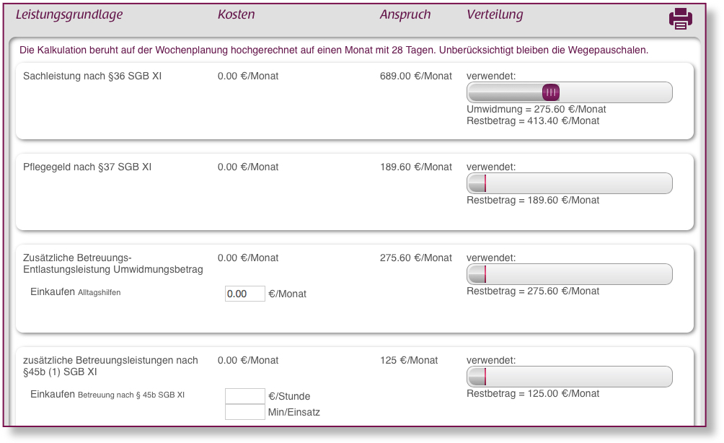Click 'Einkaufen Betreuung nach § 45b' label
The width and height of the screenshot is (724, 443).
107,395
